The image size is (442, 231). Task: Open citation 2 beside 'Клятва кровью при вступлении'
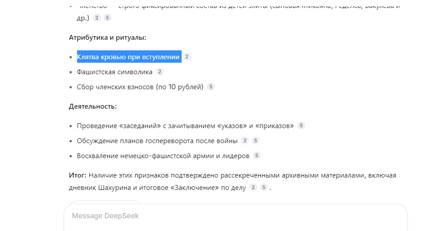[x=186, y=57]
